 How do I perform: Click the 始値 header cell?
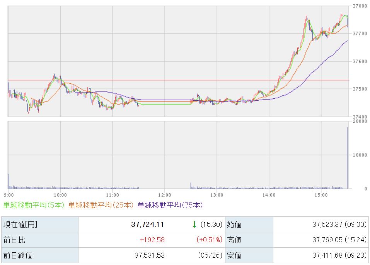[249, 224]
